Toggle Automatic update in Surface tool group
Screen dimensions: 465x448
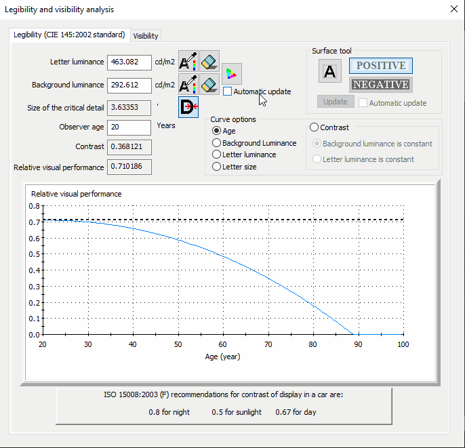click(x=363, y=103)
